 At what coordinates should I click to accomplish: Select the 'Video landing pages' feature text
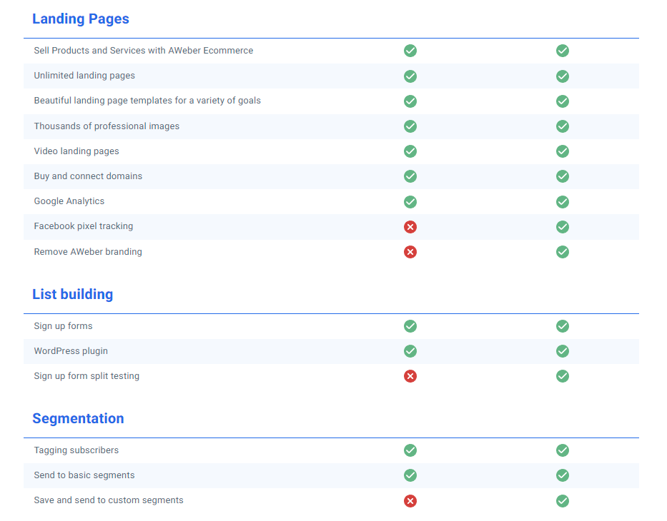(x=76, y=151)
